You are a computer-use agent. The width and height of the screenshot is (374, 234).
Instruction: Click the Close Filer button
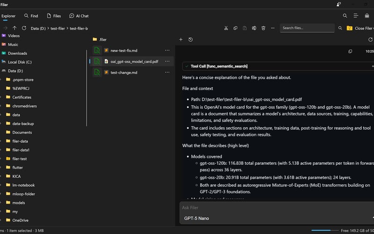tap(360, 28)
